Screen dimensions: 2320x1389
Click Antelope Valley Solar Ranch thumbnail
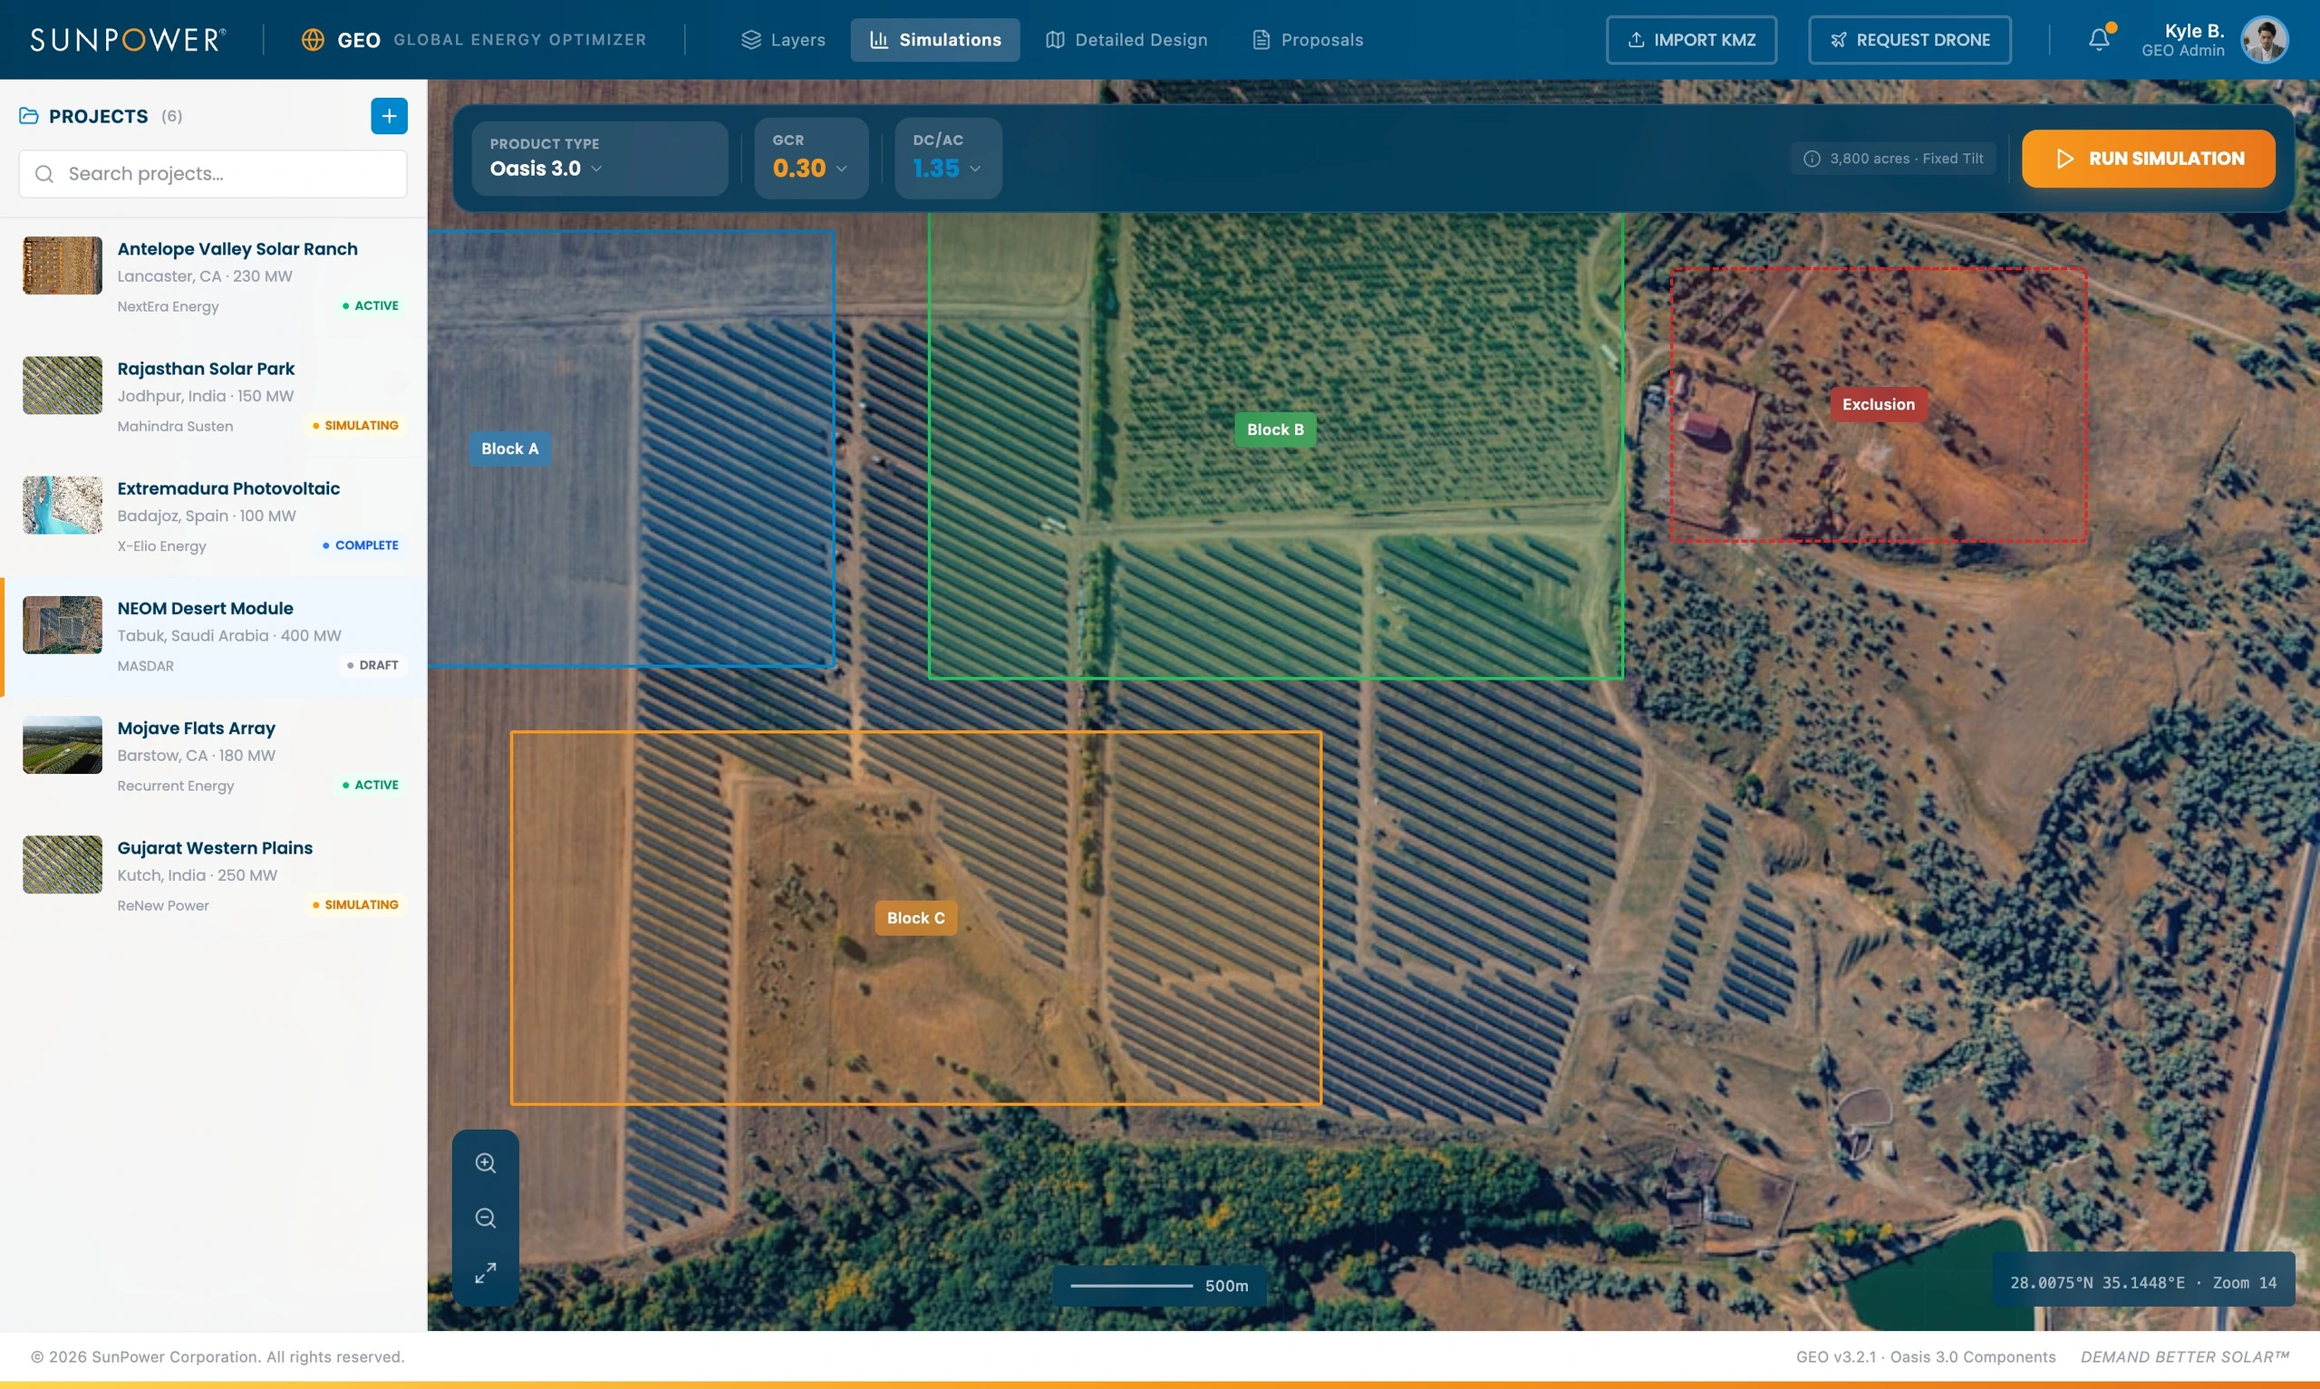click(x=63, y=265)
